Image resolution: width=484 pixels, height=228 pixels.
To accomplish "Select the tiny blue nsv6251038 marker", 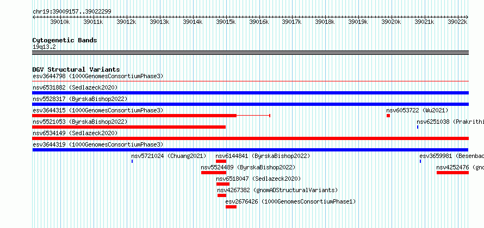I will (x=418, y=127).
